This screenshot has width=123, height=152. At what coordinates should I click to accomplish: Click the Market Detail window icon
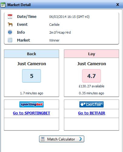3,5
